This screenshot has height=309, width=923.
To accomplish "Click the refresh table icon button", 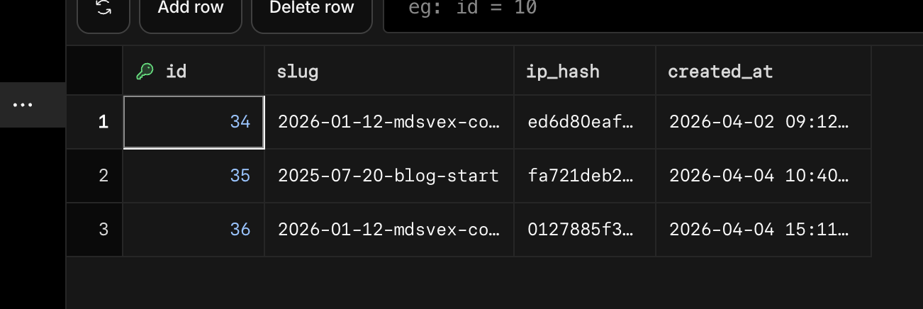I will tap(104, 10).
